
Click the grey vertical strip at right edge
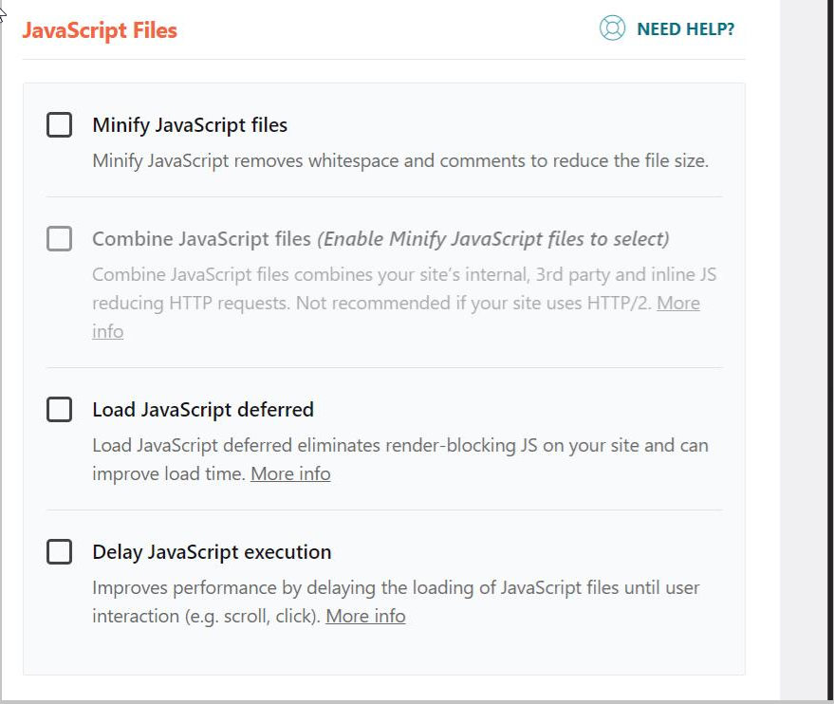pyautogui.click(x=806, y=351)
